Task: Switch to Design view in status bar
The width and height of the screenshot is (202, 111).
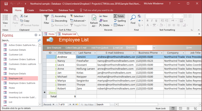Action: click(x=195, y=108)
